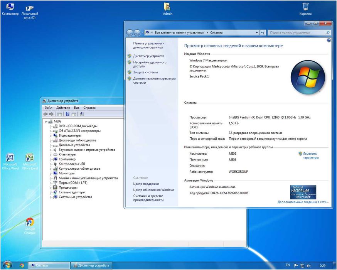This screenshot has width=337, height=270.
Task: Expand the Компьютер tree node
Action: click(x=51, y=159)
